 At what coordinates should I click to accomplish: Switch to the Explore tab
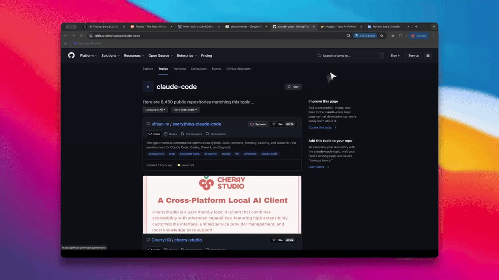click(x=148, y=69)
